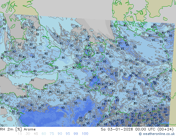Select legend value 15 in the color scale
176x136 pixels.
pyautogui.click(x=20, y=134)
